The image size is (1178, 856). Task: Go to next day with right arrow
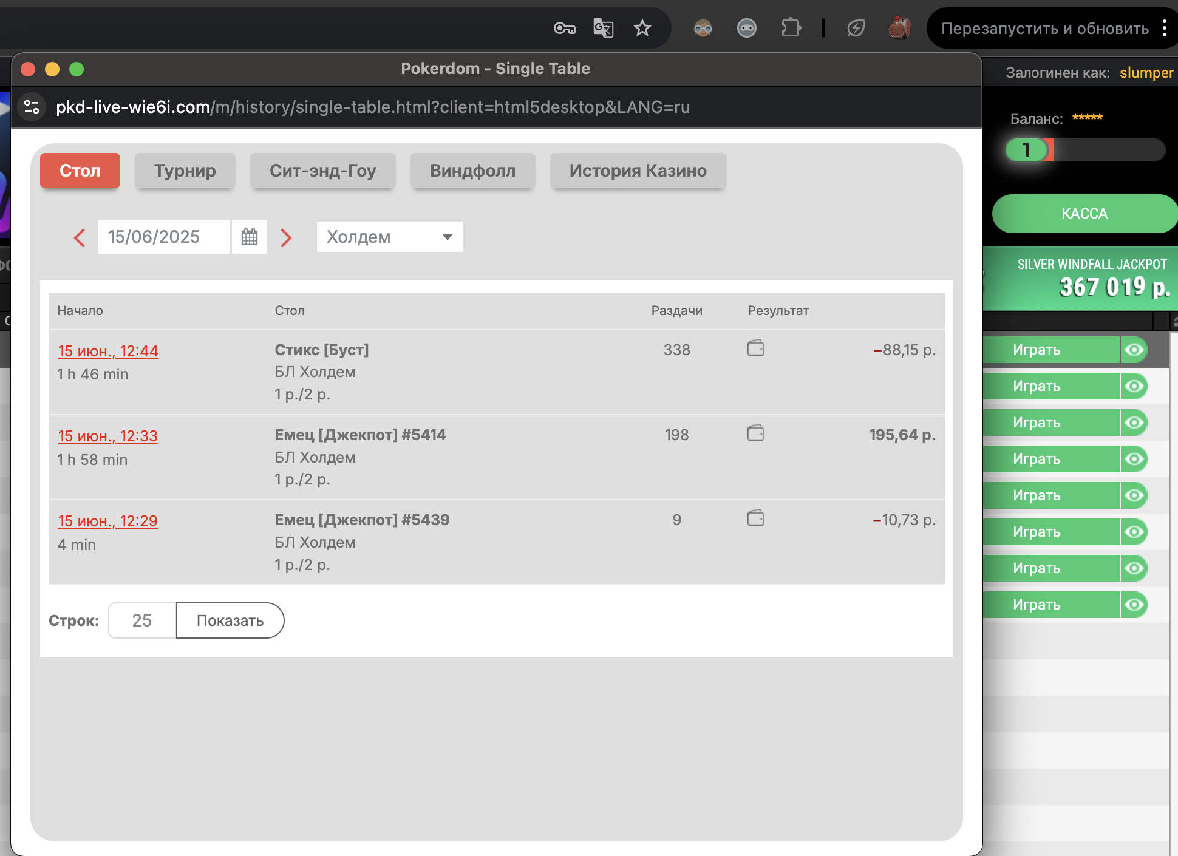[x=286, y=237]
